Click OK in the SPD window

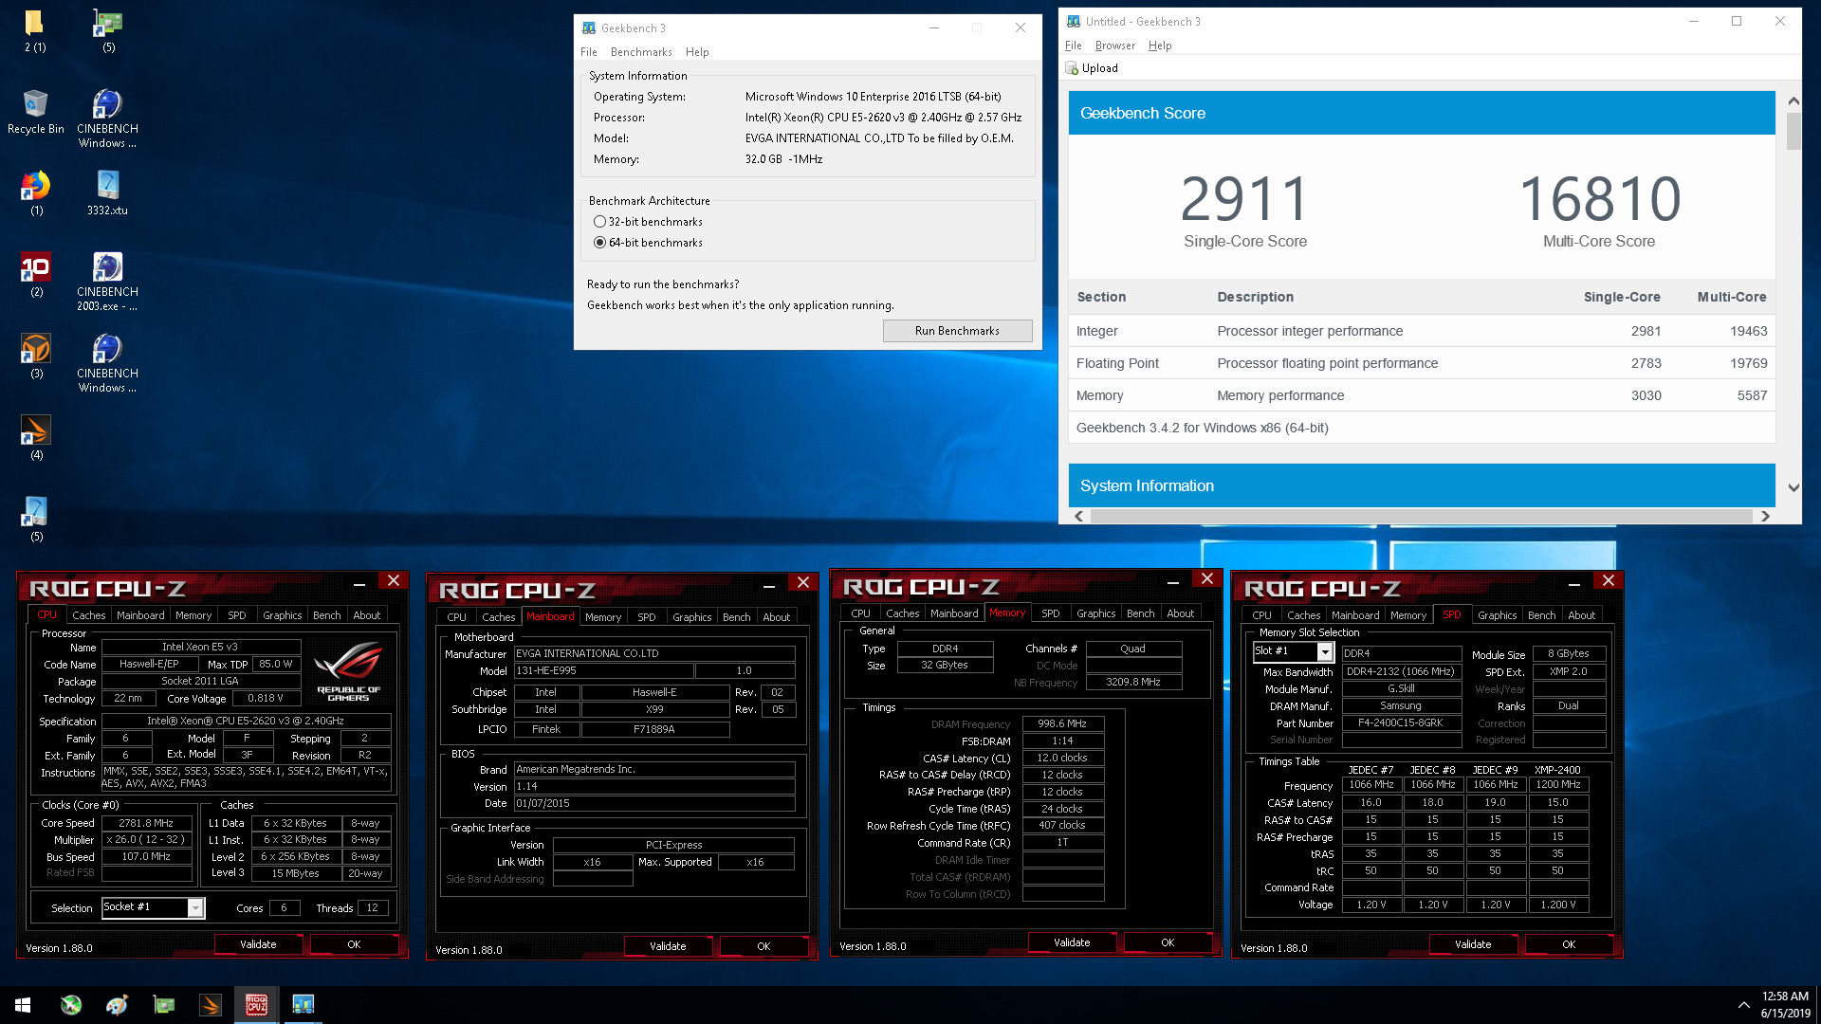pyautogui.click(x=1569, y=944)
